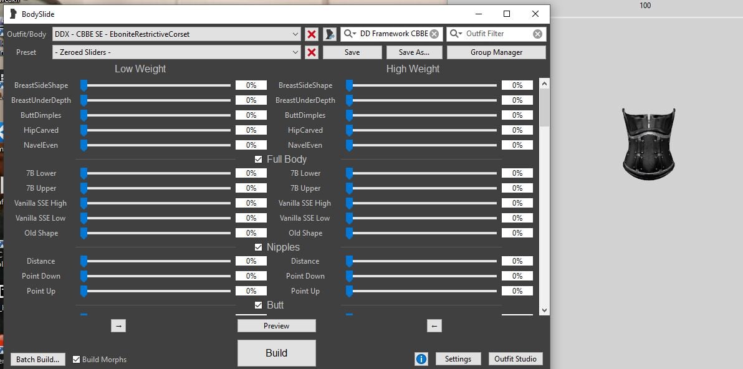Focus the High Weight BreastSideShape percent field
This screenshot has height=369, width=743.
point(517,85)
